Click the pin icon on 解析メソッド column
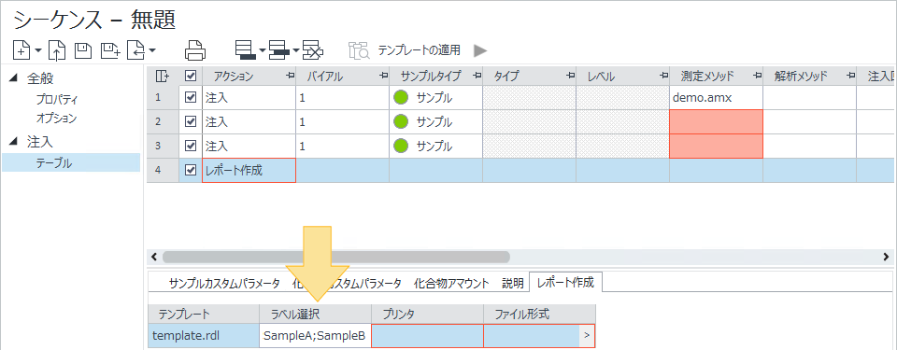This screenshot has height=350, width=897. pos(850,76)
